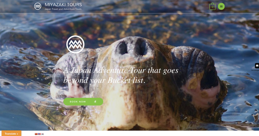Select the South Korean flag language icon
Viewport: 259px width, 136px height.
pos(42,134)
